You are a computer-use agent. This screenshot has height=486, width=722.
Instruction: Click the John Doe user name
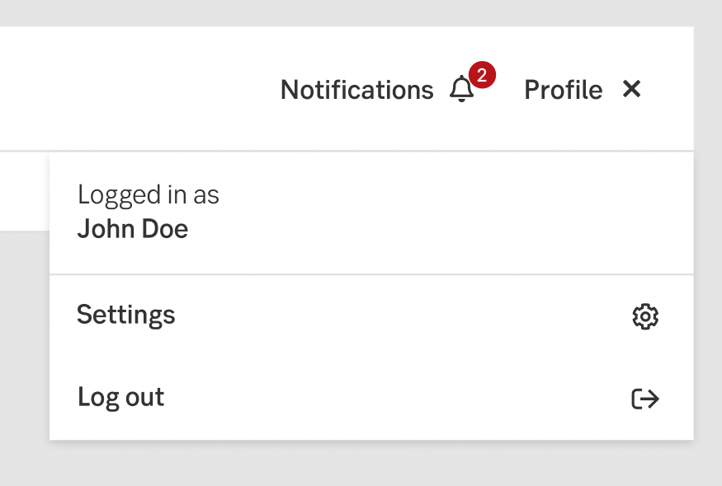(x=133, y=229)
